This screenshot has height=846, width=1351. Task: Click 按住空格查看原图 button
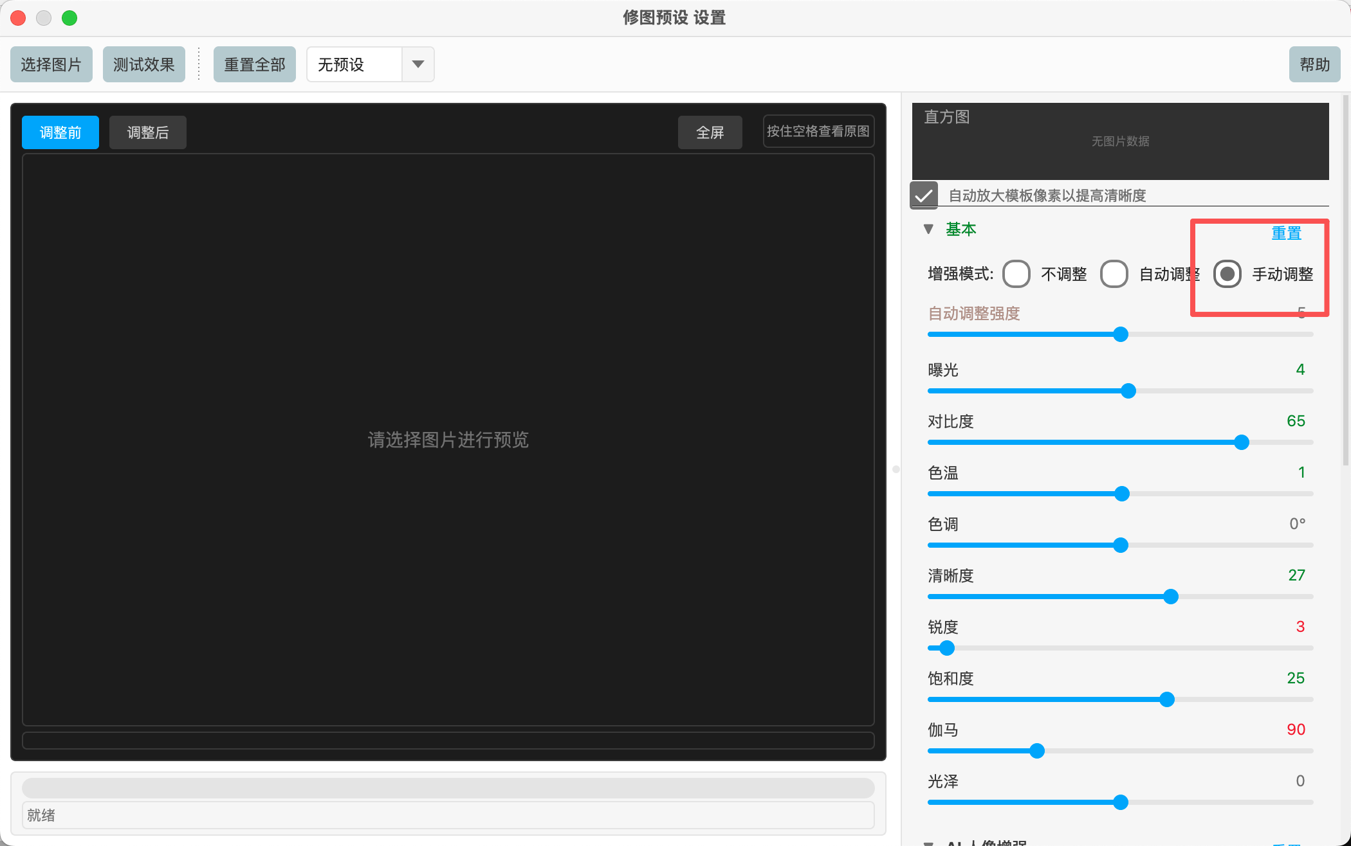click(818, 130)
